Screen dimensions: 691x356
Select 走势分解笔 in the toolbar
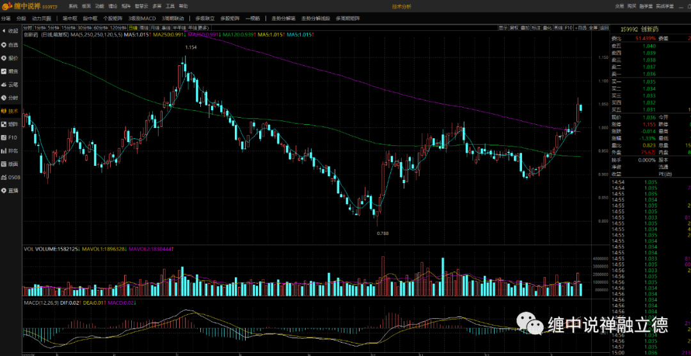pyautogui.click(x=283, y=19)
